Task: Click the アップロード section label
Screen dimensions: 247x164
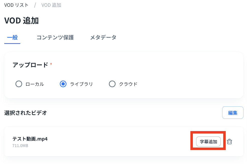Action: click(30, 65)
